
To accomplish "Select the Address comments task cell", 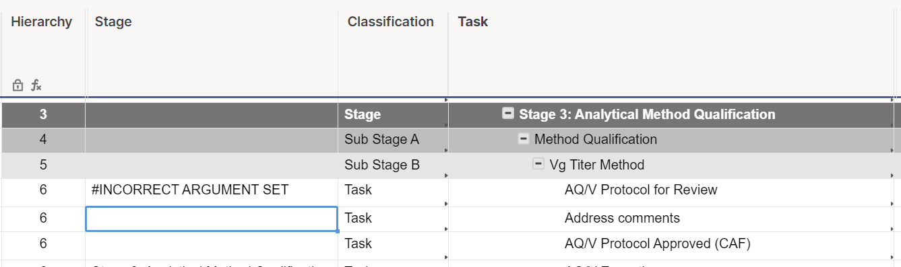I will point(670,218).
